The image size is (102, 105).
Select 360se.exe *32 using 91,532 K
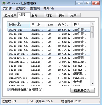point(49,42)
